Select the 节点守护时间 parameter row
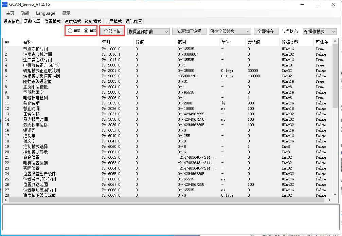Viewport: 342px width, 236px height. click(35, 49)
